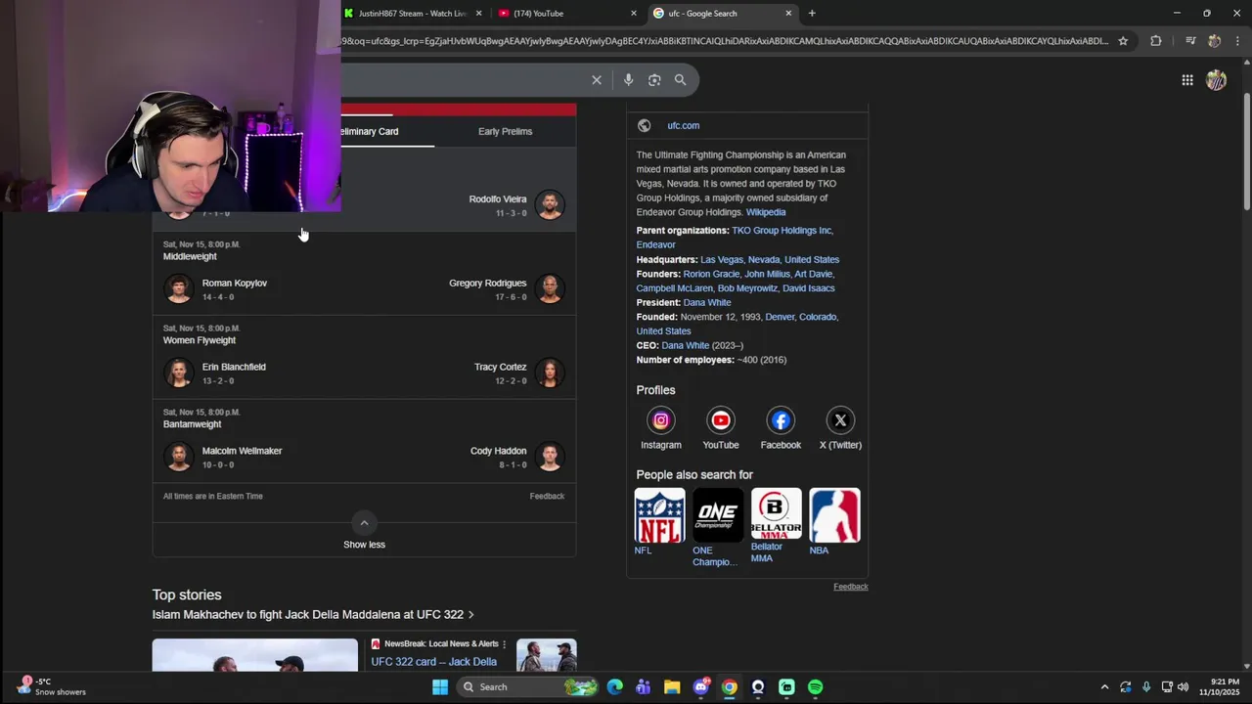Switch to the JustinH867 Stream tab
The width and height of the screenshot is (1252, 704).
412,13
